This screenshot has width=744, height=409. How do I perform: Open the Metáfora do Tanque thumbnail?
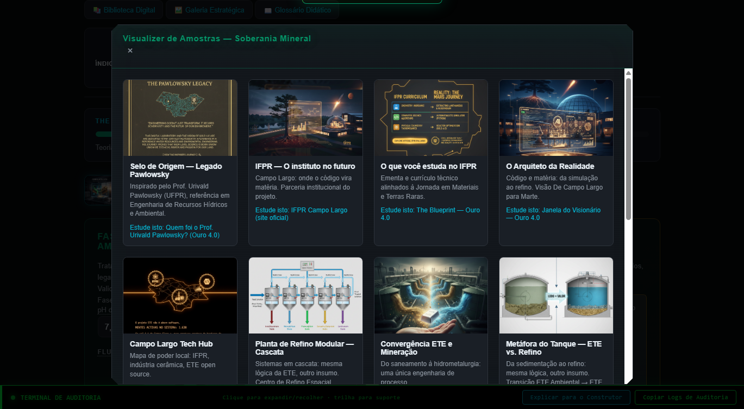pyautogui.click(x=556, y=295)
